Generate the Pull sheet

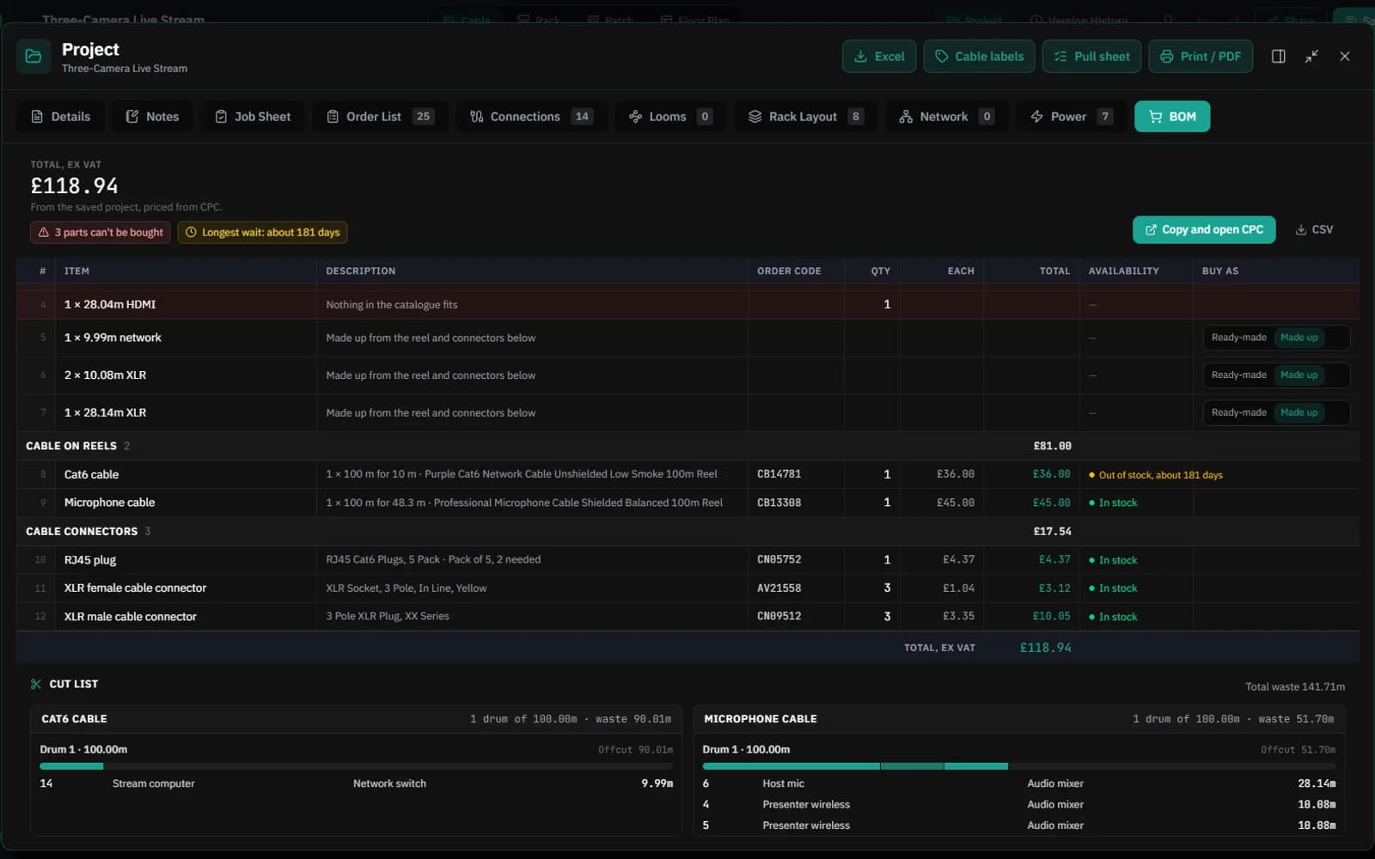tap(1091, 57)
